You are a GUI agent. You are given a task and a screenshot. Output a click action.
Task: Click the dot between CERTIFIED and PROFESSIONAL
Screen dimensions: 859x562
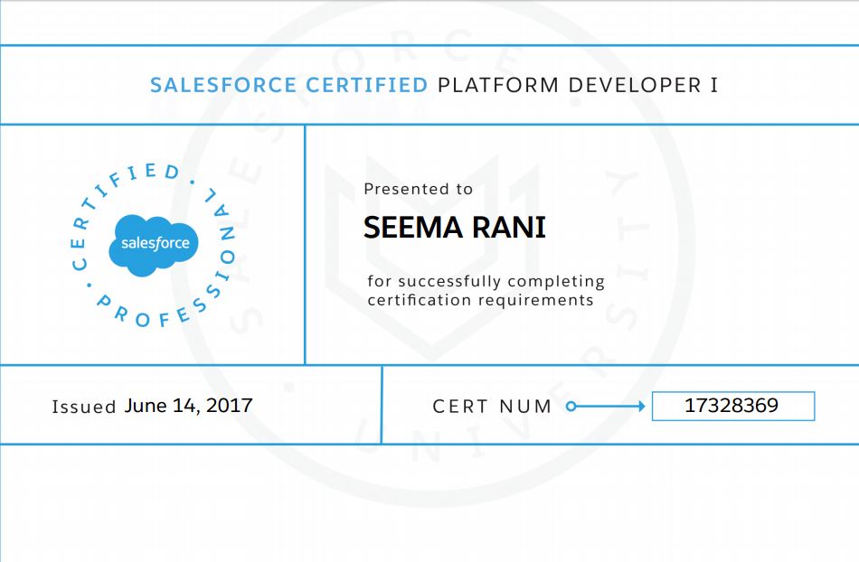192,181
